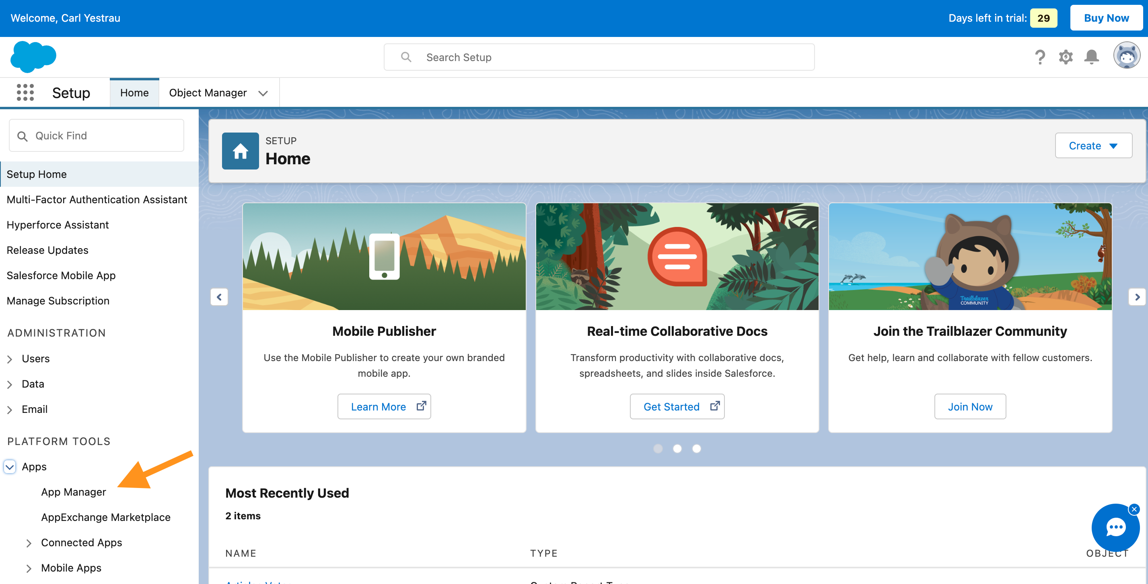Click the carousel next arrow button

coord(1138,297)
